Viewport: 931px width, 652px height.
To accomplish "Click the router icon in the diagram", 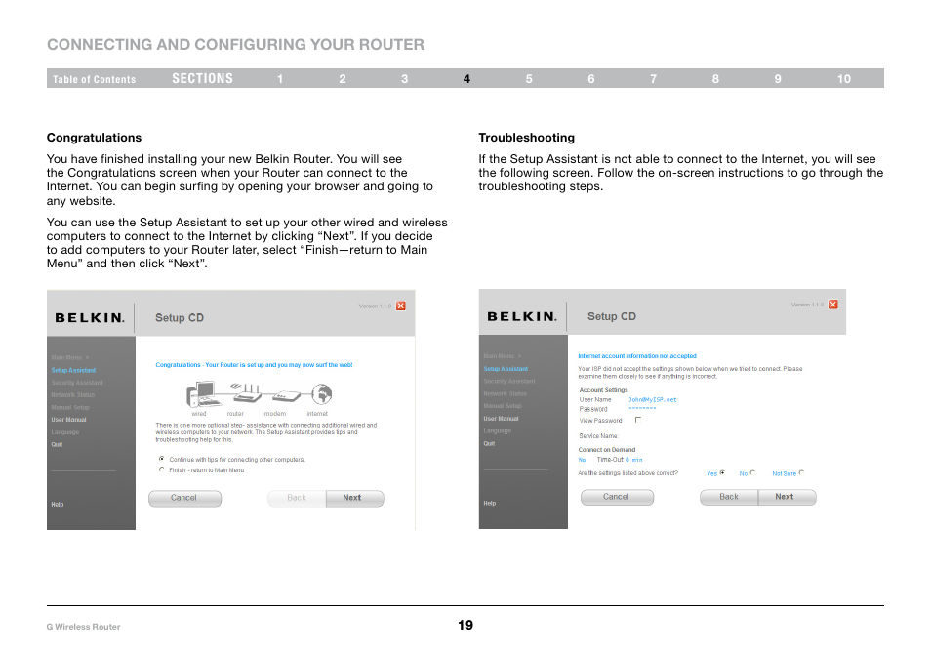I will 246,392.
